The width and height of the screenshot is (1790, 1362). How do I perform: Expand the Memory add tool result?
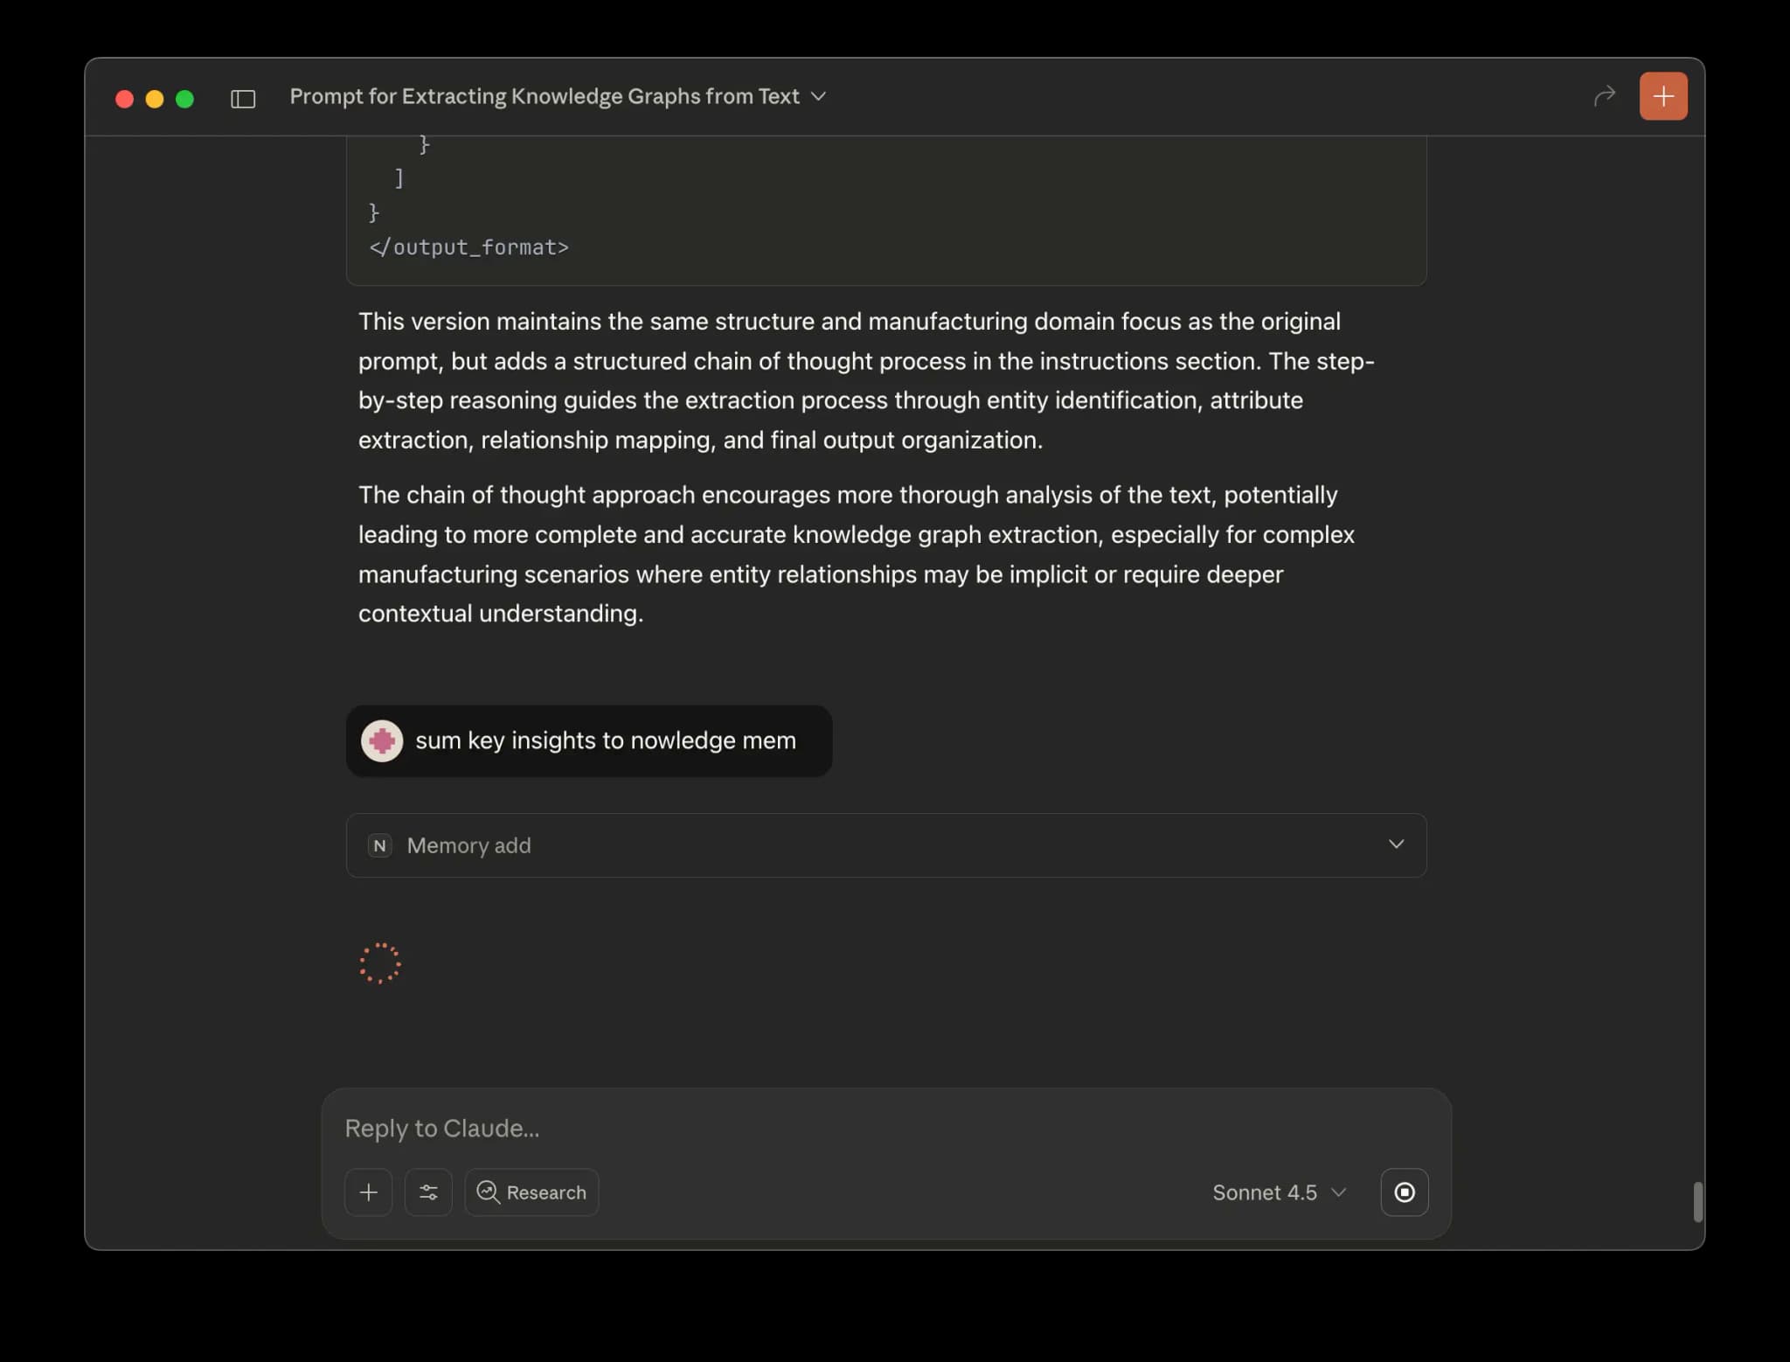tap(1395, 844)
